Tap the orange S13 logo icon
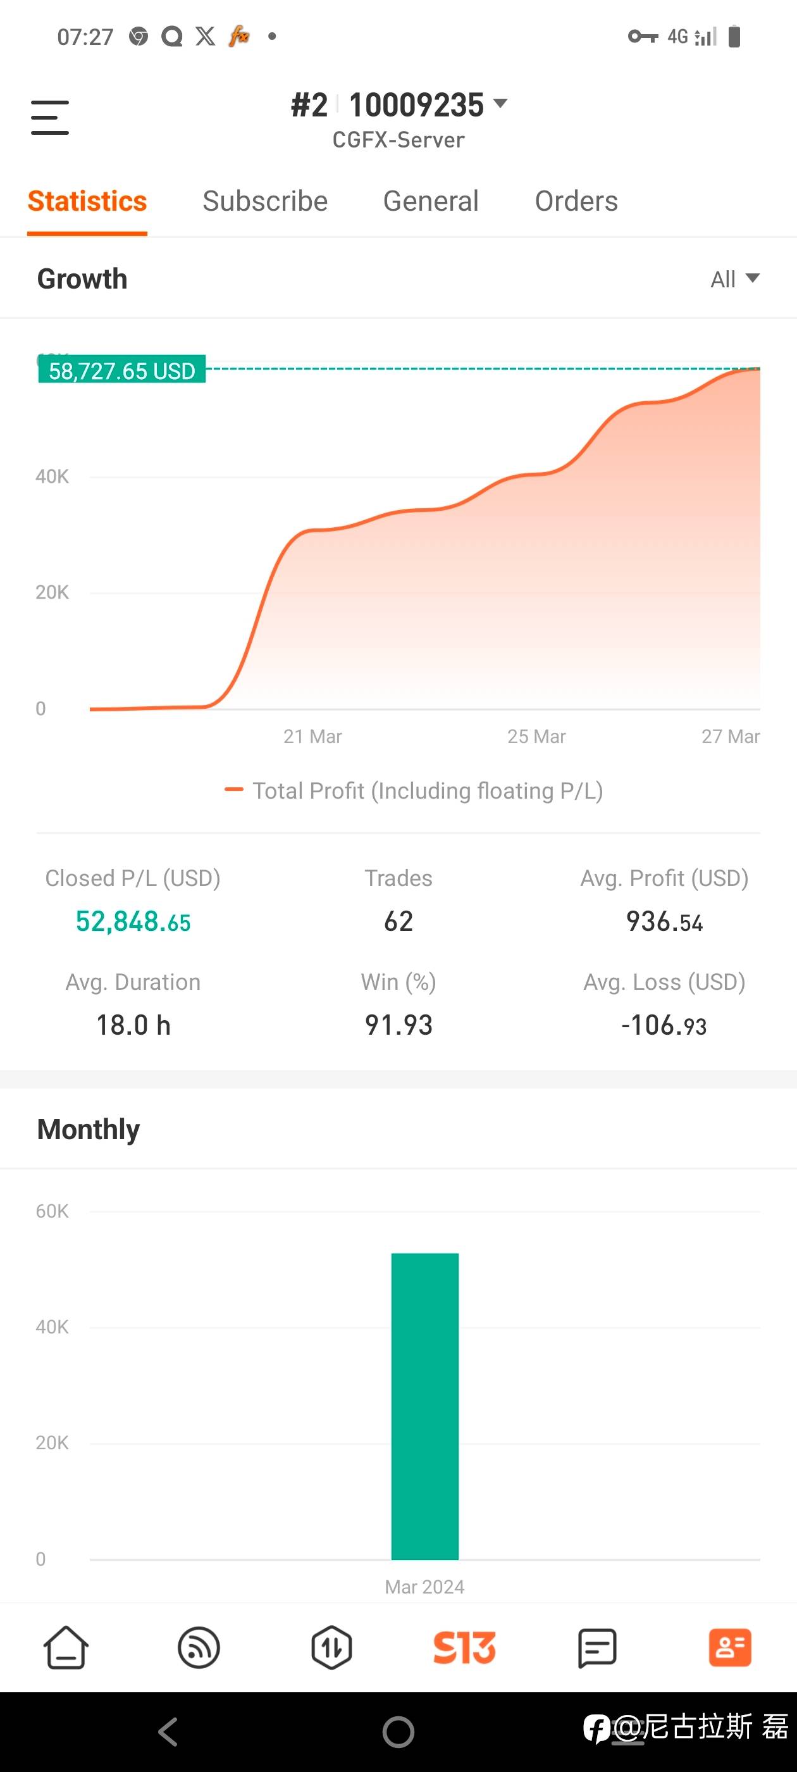Screen dimensions: 797x1772 click(464, 1647)
